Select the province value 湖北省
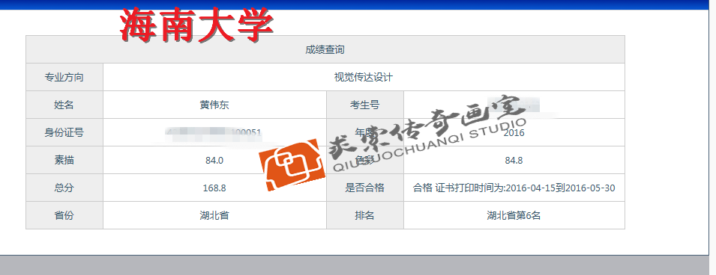 tap(214, 216)
